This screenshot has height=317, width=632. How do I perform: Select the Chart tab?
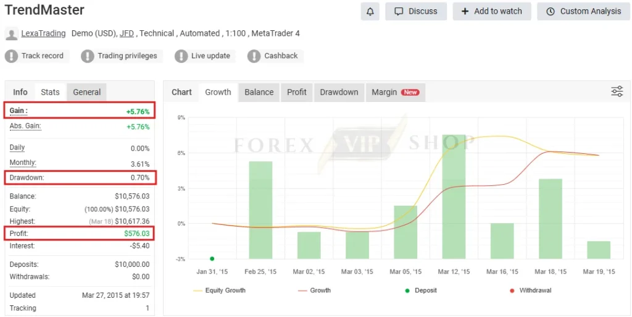click(182, 92)
